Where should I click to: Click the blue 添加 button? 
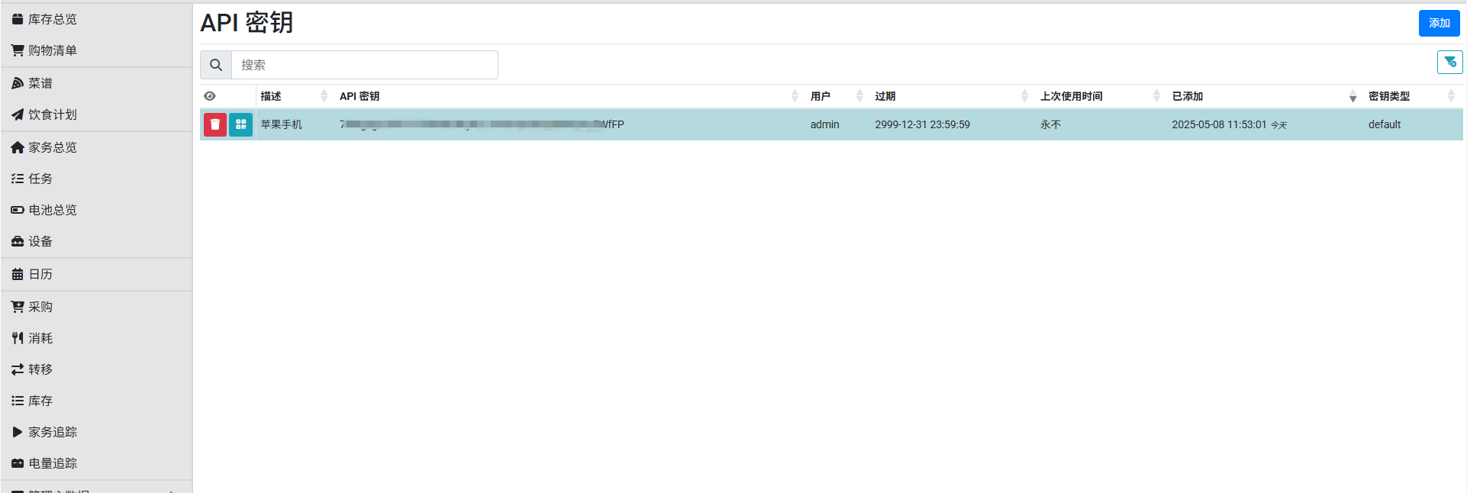[1439, 23]
